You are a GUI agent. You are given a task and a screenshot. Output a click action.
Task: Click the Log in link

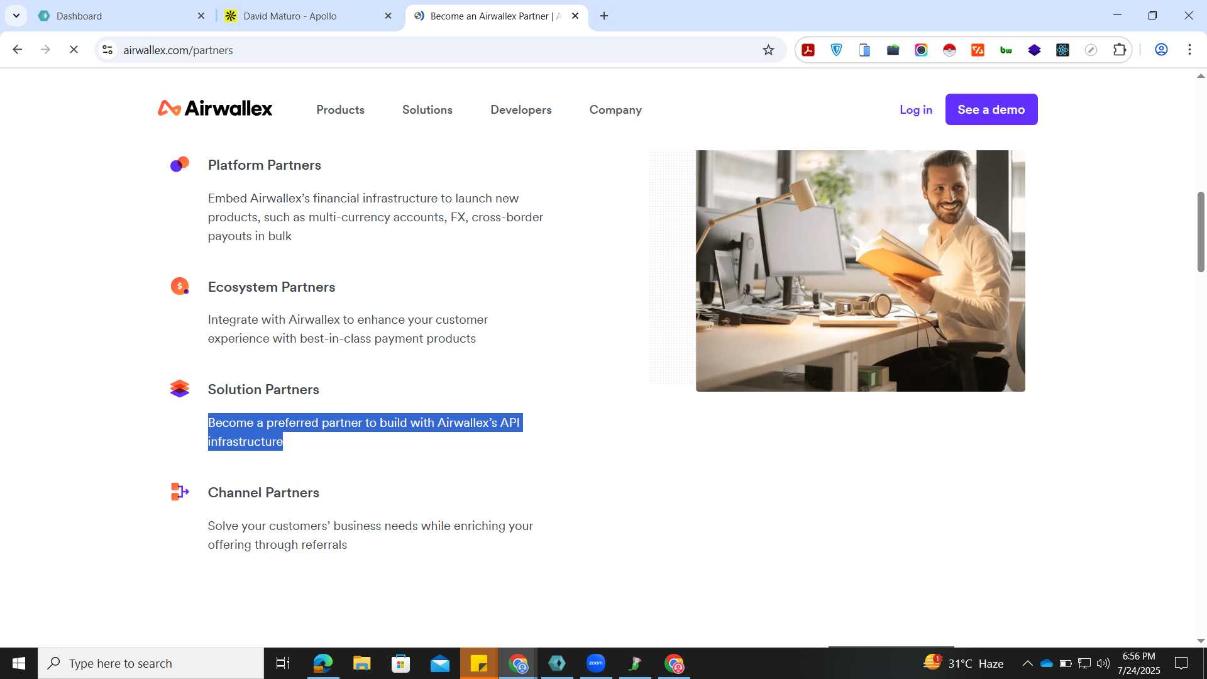[x=916, y=109]
